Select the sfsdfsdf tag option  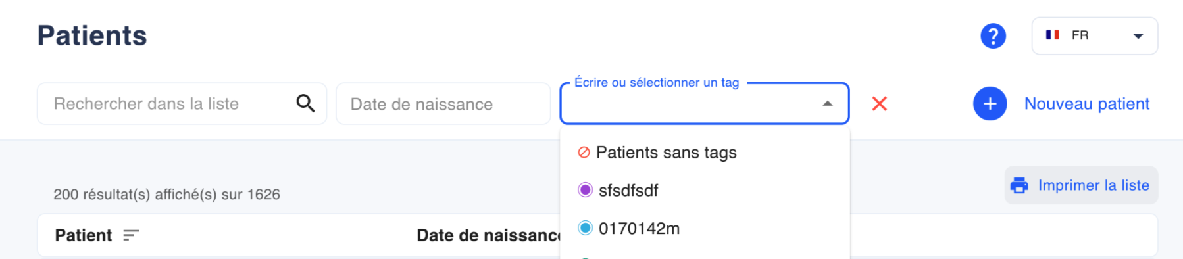(x=705, y=190)
